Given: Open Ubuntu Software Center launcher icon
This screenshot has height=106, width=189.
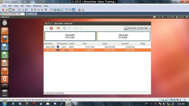Looking at the screenshot, I should pyautogui.click(x=5, y=71).
